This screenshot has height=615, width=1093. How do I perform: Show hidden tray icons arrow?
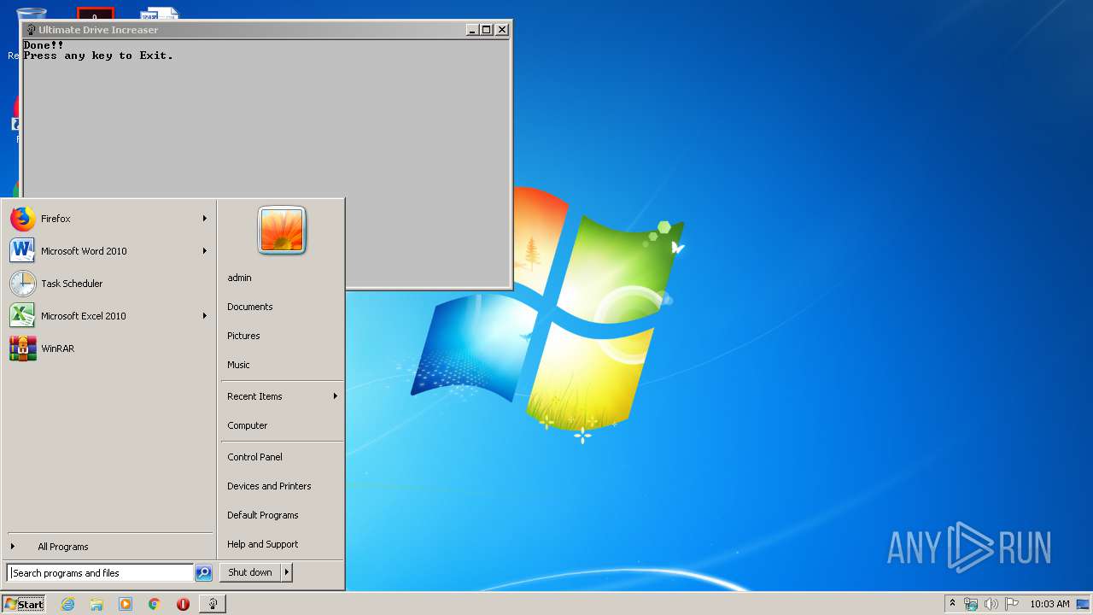pos(952,603)
